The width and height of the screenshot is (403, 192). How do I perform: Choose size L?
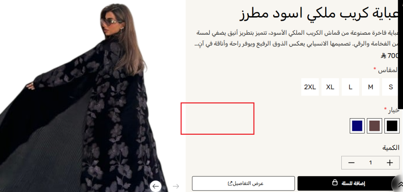click(x=350, y=87)
